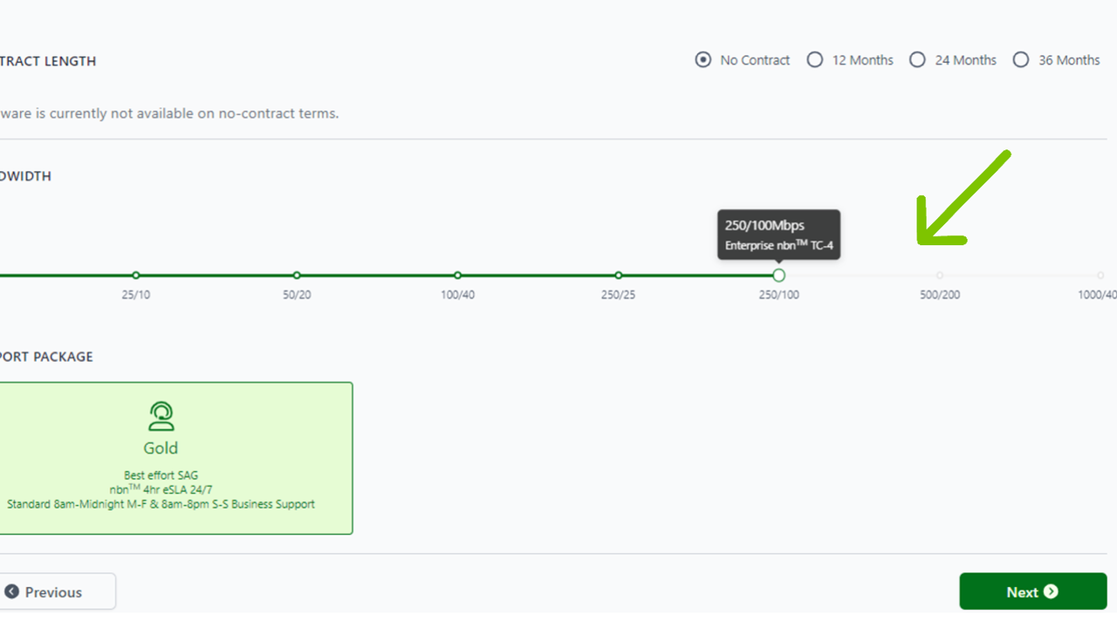Set bandwidth slider to 100/40 stop
This screenshot has height=628, width=1117.
(458, 276)
